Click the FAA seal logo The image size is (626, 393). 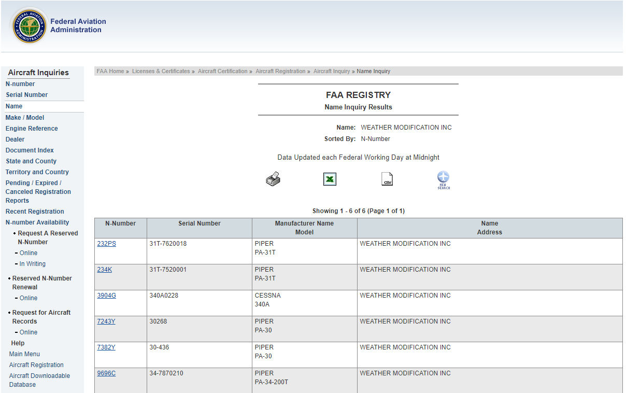(x=30, y=25)
